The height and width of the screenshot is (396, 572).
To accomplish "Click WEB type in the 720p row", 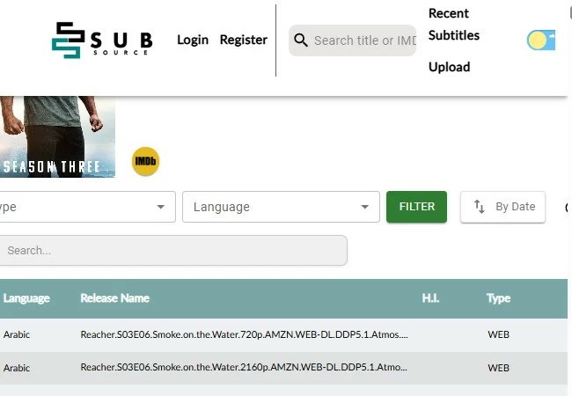I will 498,334.
